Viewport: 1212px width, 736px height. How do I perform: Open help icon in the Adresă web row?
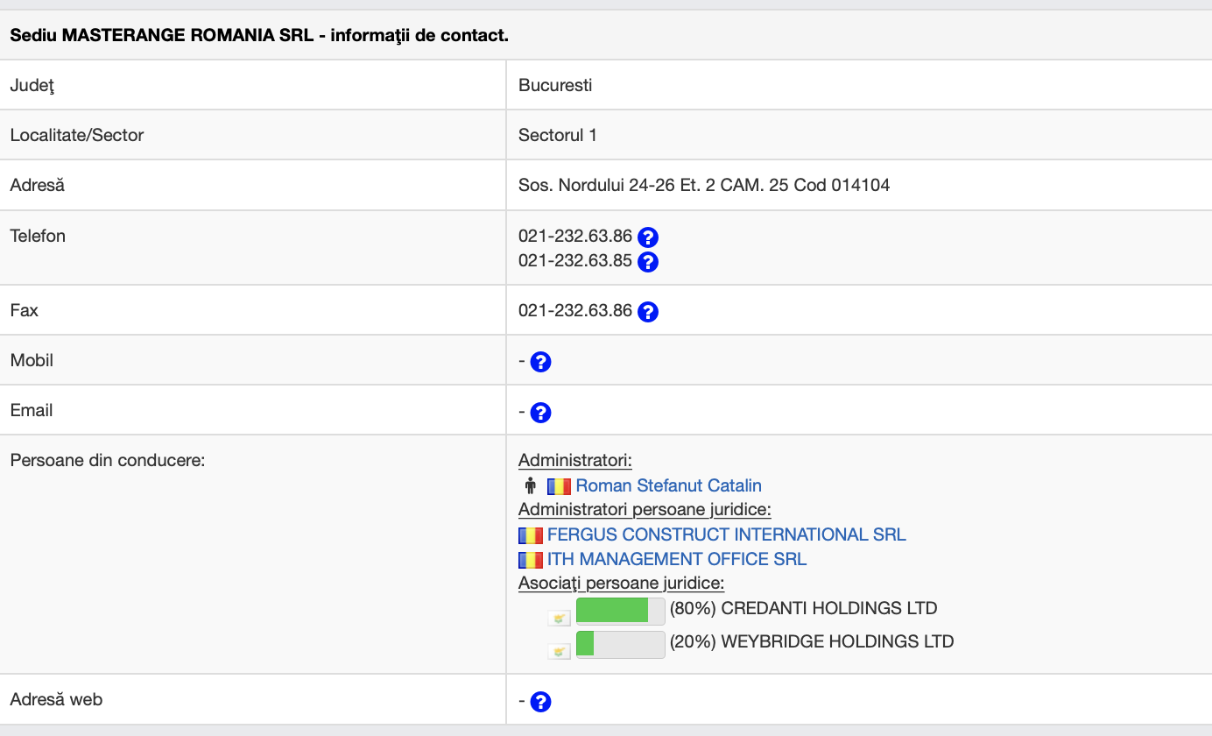[x=540, y=702]
